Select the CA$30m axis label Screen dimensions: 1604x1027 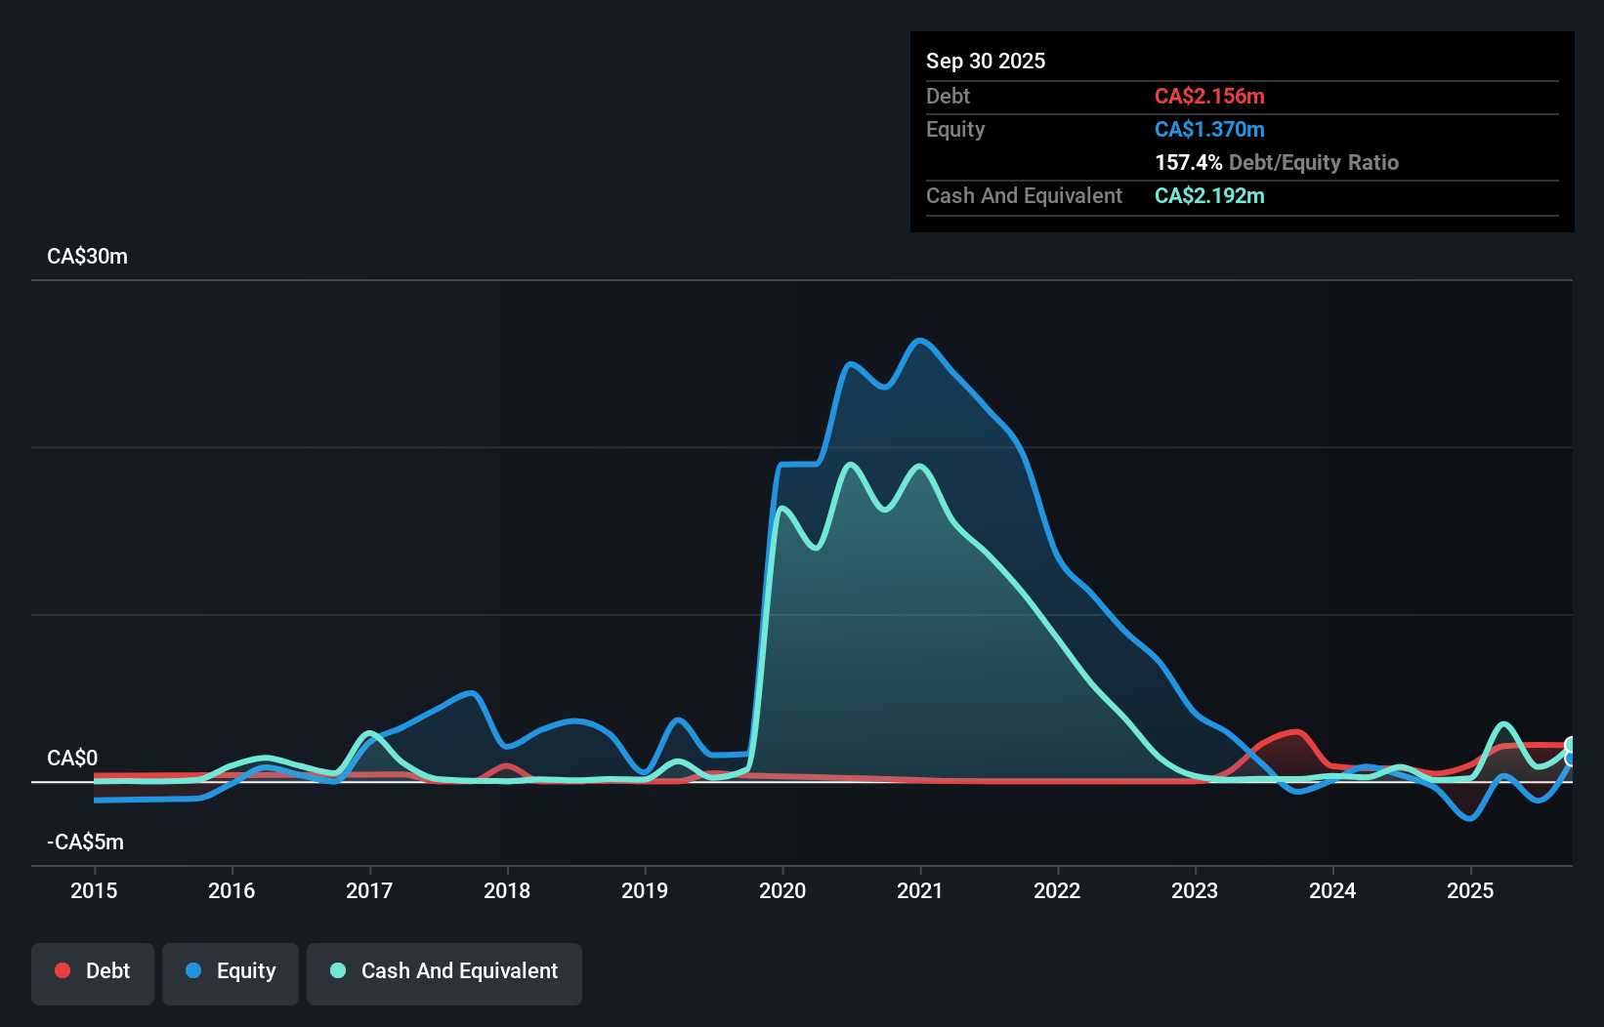(x=87, y=256)
